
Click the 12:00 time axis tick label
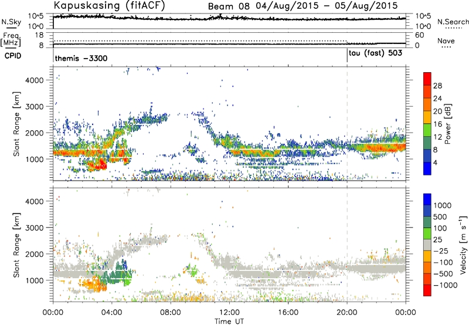point(229,313)
